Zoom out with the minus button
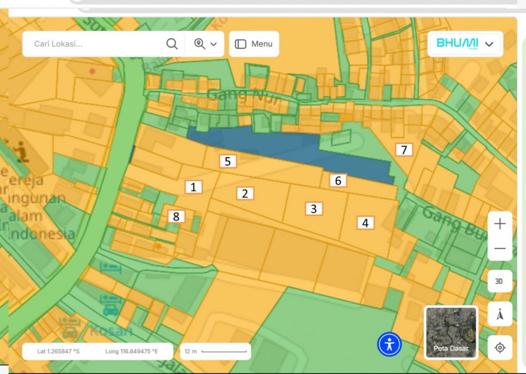The width and height of the screenshot is (526, 374). tap(499, 249)
